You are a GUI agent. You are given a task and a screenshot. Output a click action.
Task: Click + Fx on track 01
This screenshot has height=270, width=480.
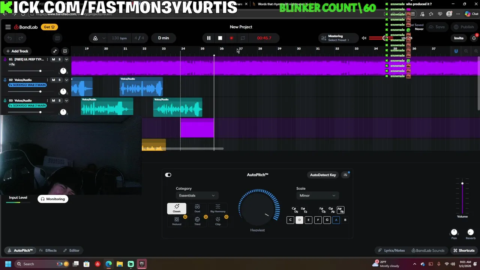(12, 64)
